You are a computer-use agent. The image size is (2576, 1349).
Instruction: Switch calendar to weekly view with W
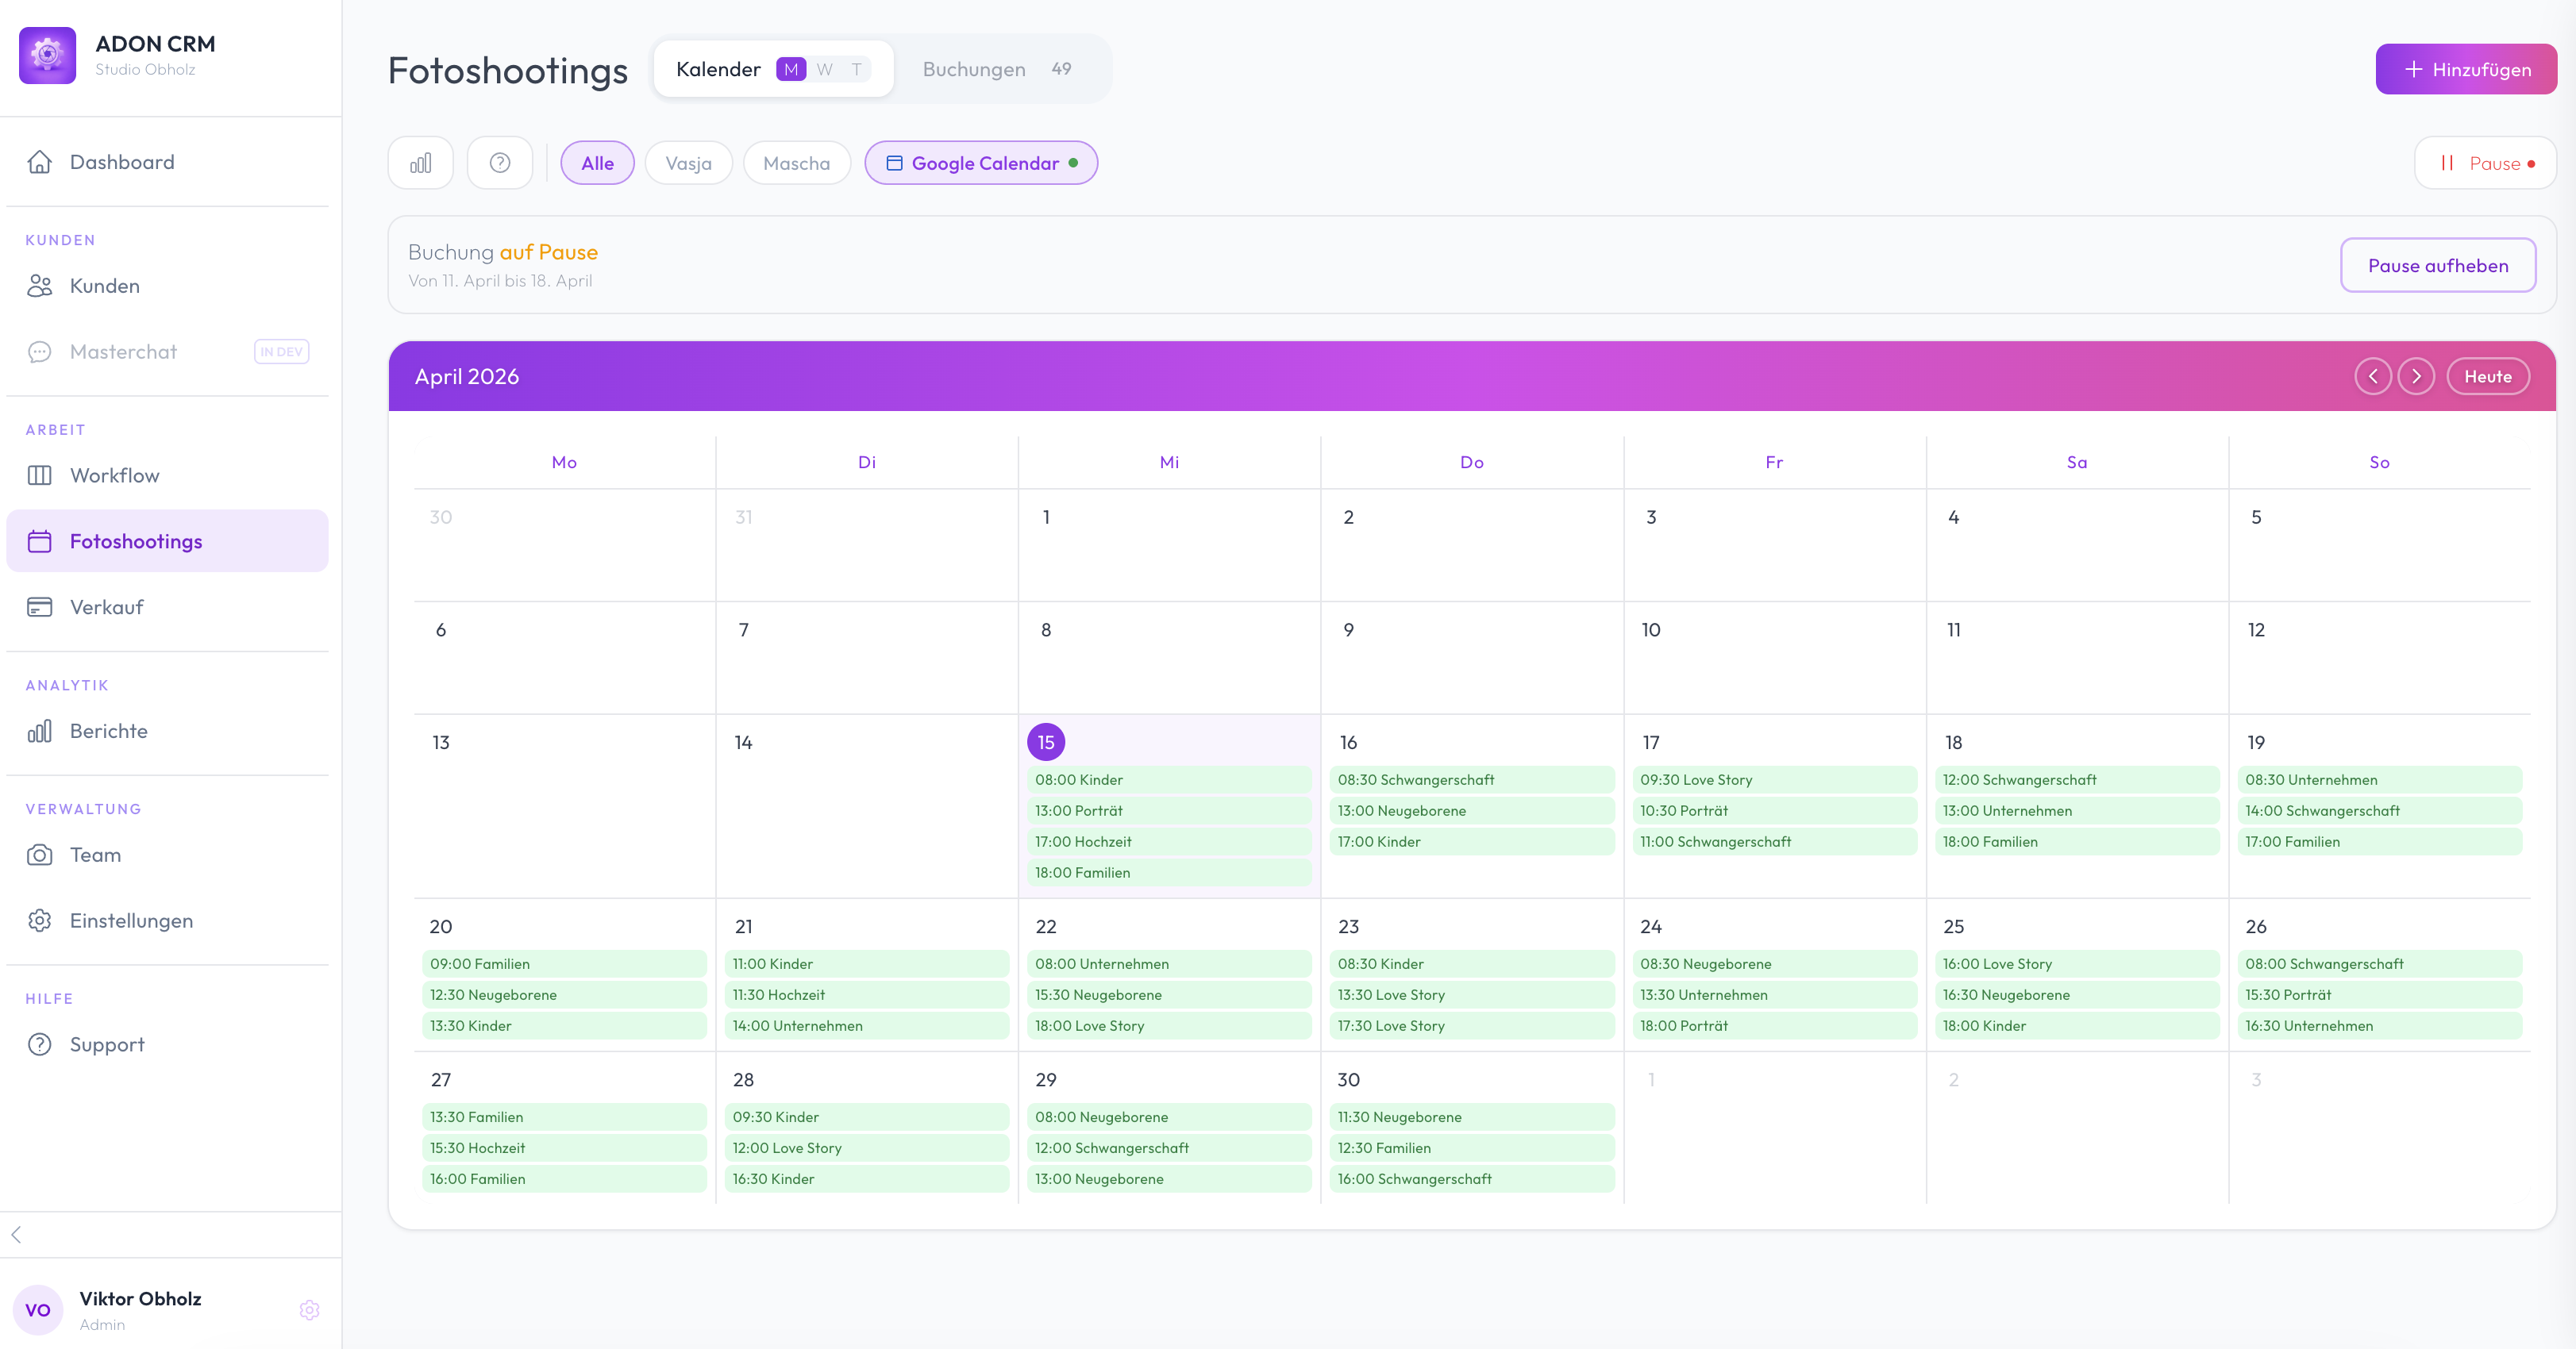[x=824, y=69]
